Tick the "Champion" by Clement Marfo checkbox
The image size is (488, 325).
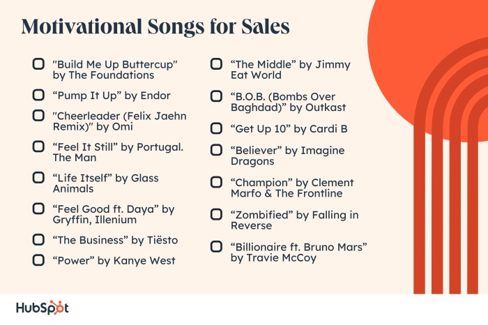[x=216, y=182]
